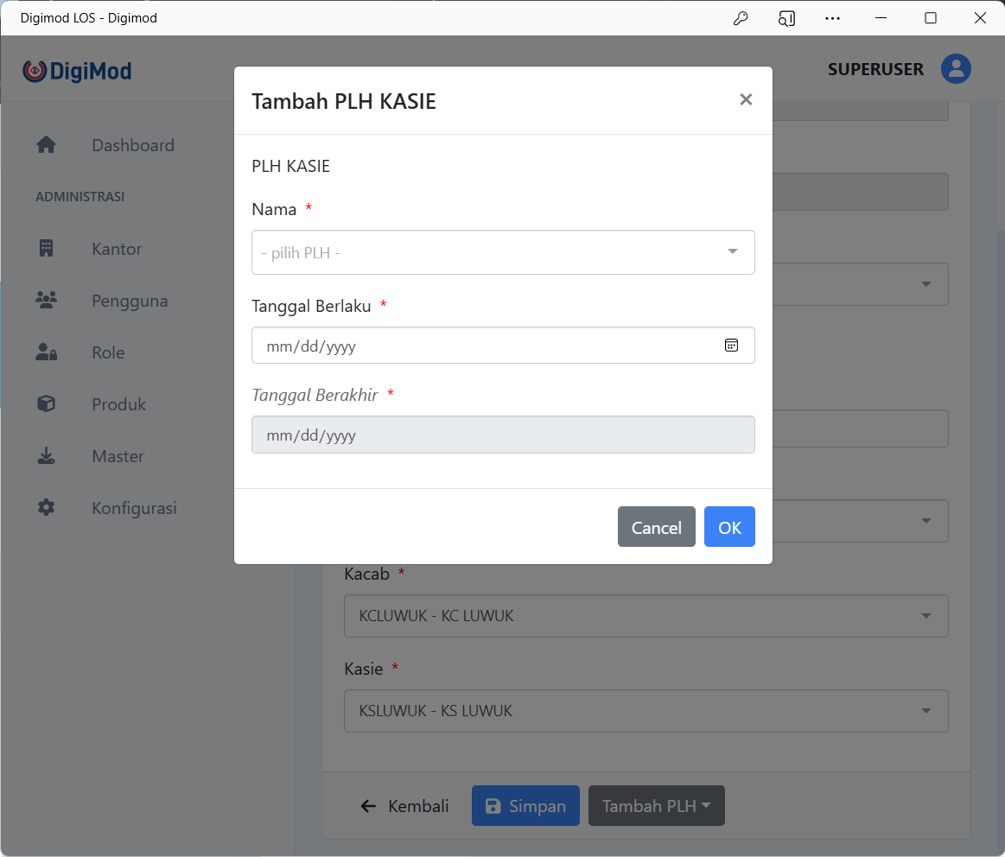Viewport: 1005px width, 857px height.
Task: Click the Role user-lock icon
Action: tap(46, 352)
